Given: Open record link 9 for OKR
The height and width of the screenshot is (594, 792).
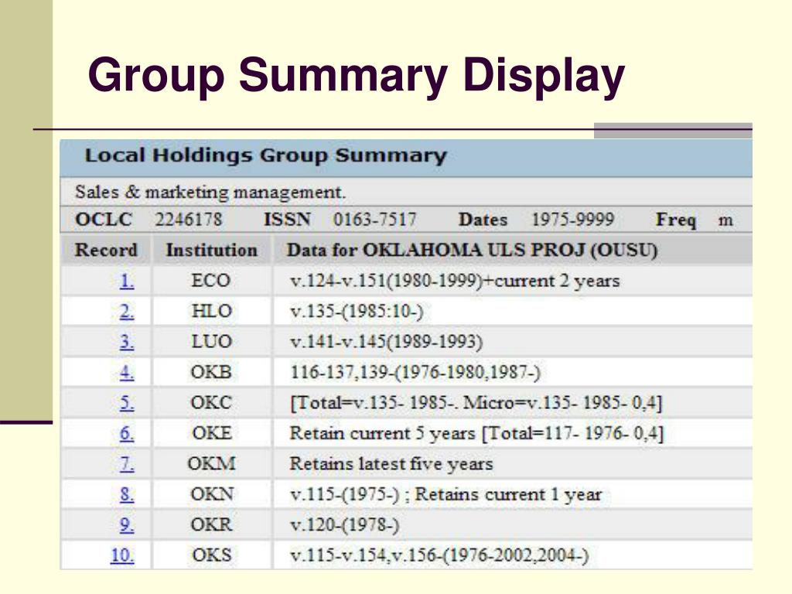Looking at the screenshot, I should [127, 525].
